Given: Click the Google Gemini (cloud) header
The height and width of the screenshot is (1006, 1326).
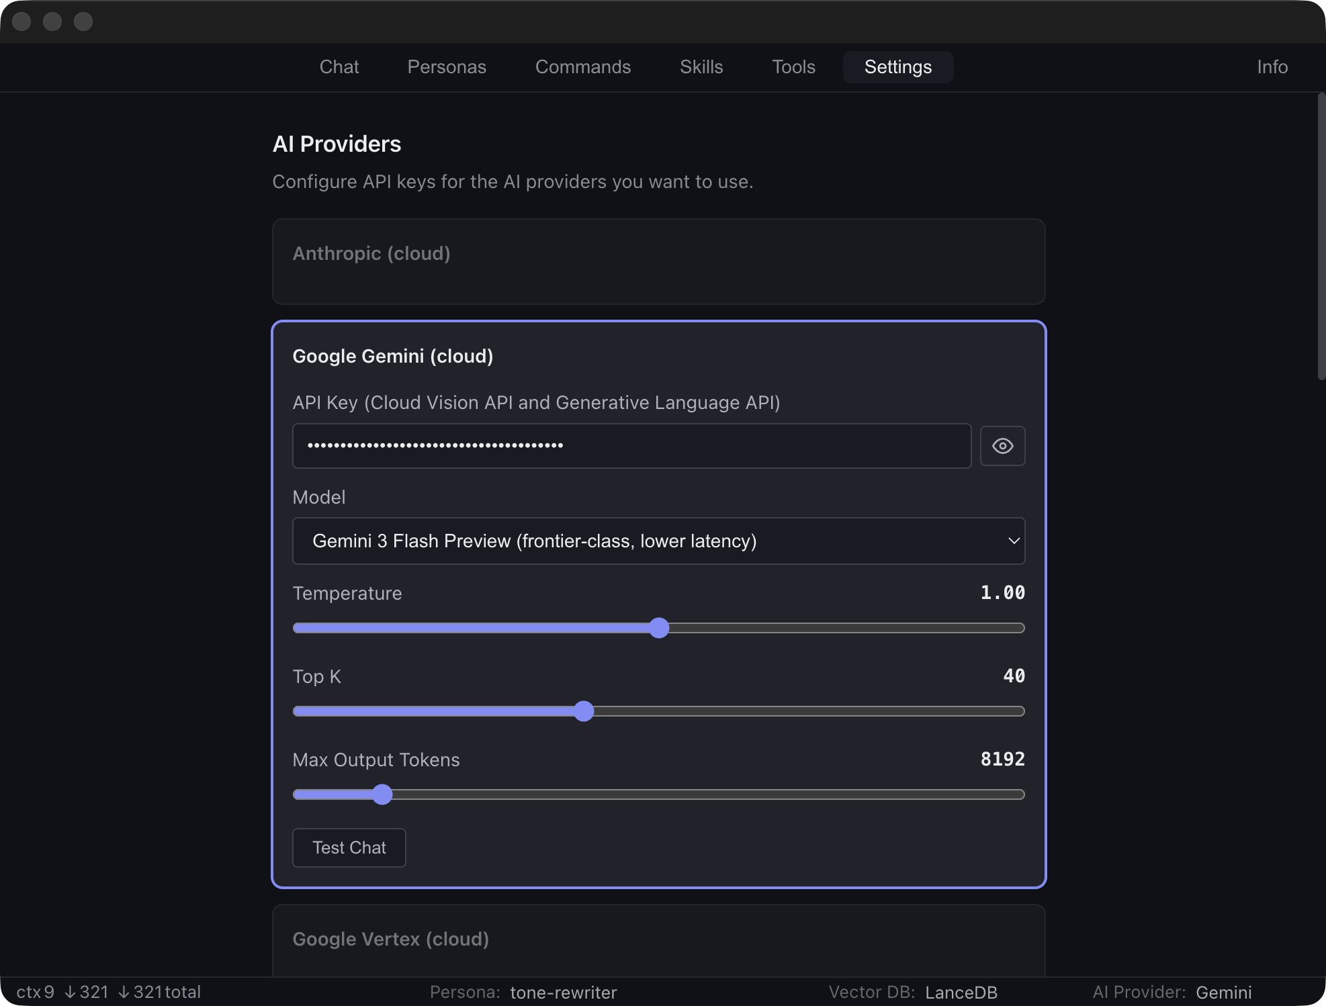Looking at the screenshot, I should coord(393,356).
